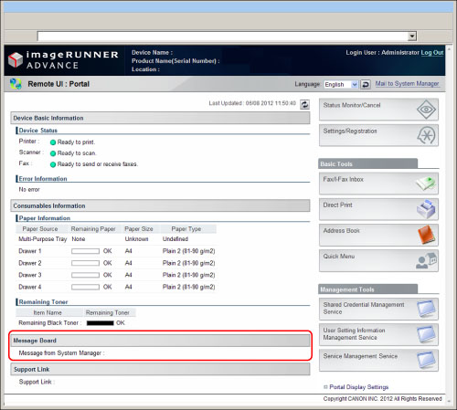Click the language switch arrow icon
The height and width of the screenshot is (410, 457).
(x=366, y=84)
